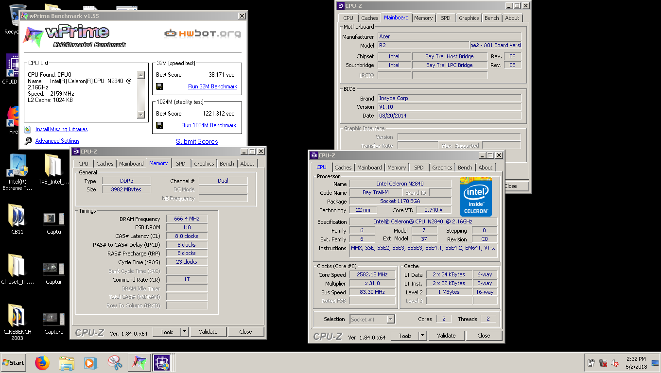Click the HWBOT.org logo in wPrime

(x=202, y=34)
